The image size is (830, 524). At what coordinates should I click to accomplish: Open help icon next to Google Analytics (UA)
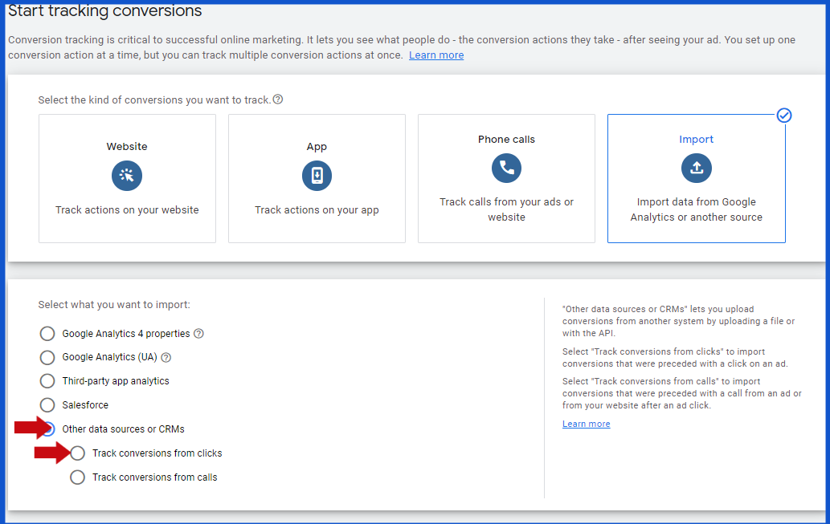click(x=166, y=357)
